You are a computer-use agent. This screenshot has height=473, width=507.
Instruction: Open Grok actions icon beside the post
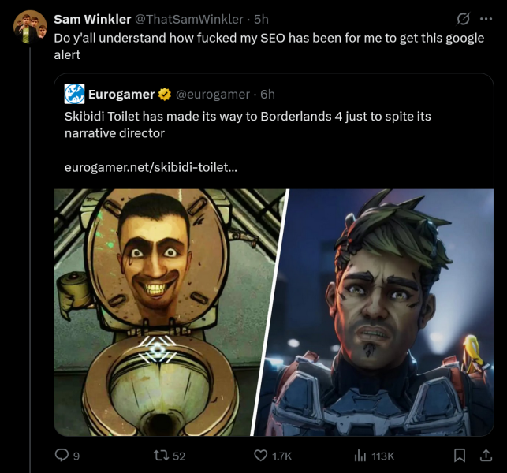pyautogui.click(x=464, y=19)
